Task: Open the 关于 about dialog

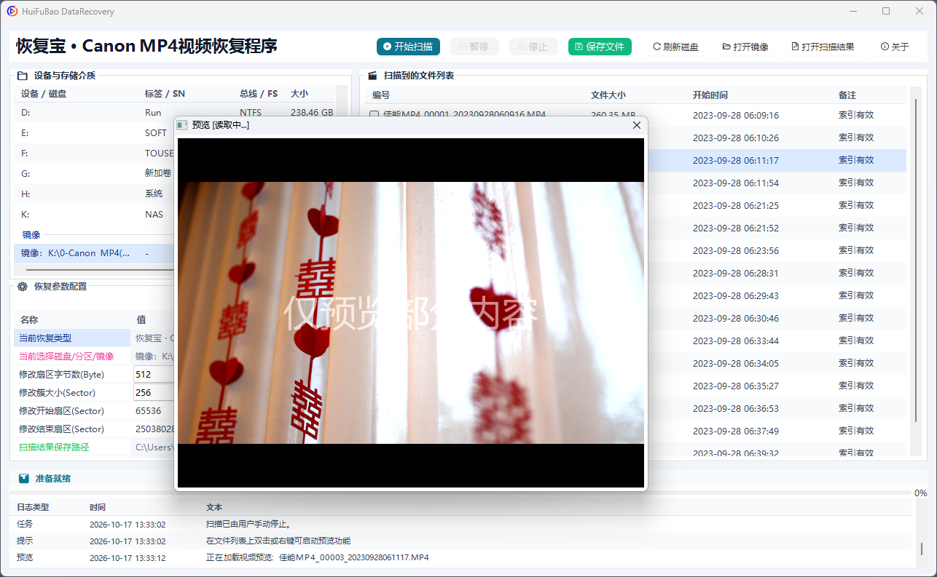Action: click(x=895, y=47)
